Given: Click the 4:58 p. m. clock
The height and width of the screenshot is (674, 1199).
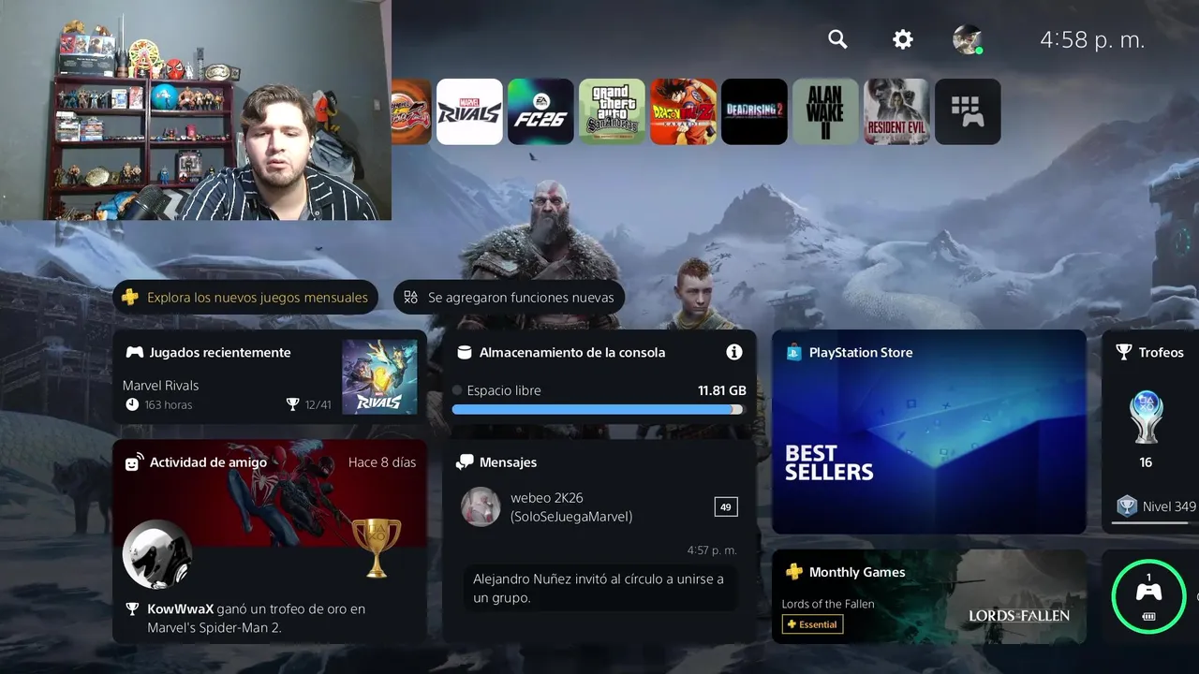Looking at the screenshot, I should pos(1092,39).
